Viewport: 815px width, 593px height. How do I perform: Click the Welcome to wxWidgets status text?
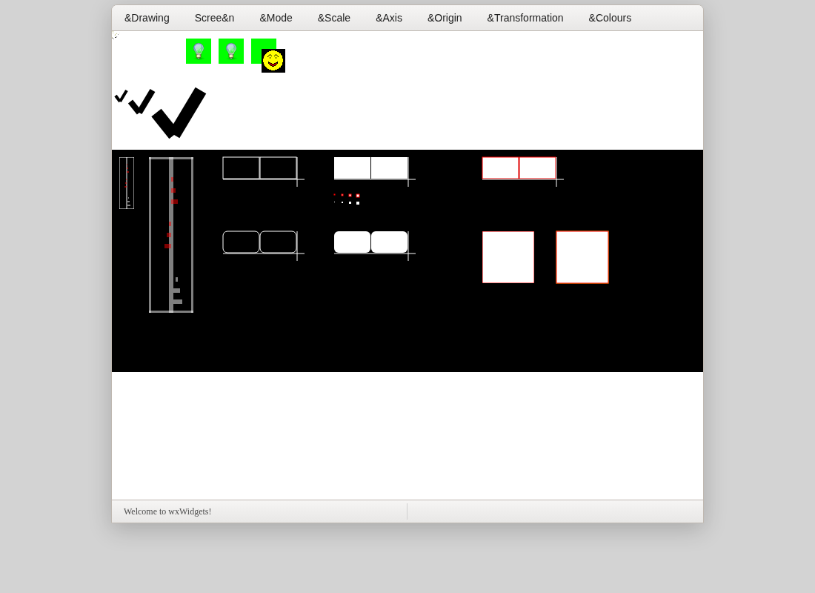[167, 511]
